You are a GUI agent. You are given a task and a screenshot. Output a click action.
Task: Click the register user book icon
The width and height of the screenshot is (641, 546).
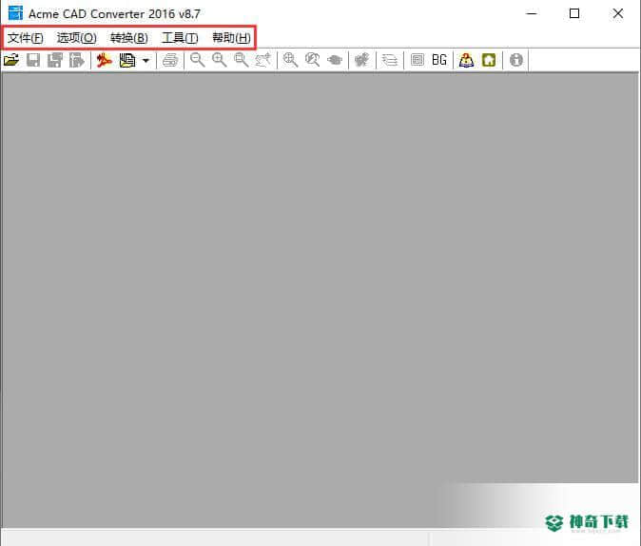[x=466, y=60]
